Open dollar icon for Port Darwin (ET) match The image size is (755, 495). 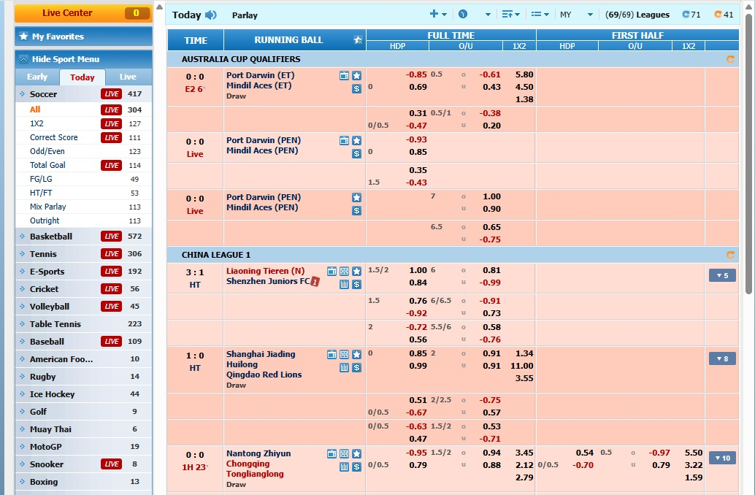pos(356,88)
